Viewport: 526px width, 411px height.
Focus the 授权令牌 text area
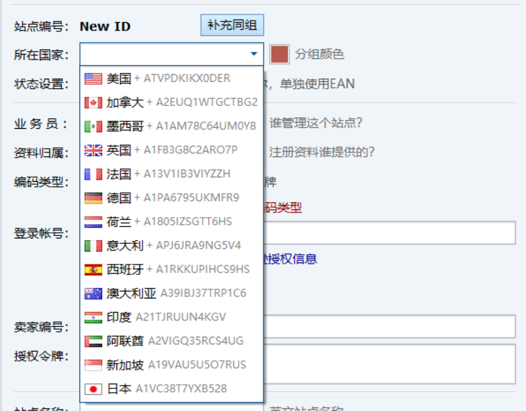tap(389, 364)
